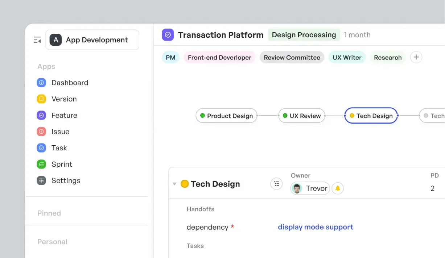Image resolution: width=445 pixels, height=258 pixels.
Task: Add a new role with the plus button
Action: coord(416,57)
